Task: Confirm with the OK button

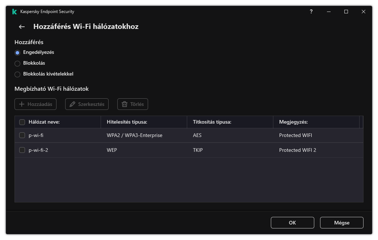Action: 292,223
